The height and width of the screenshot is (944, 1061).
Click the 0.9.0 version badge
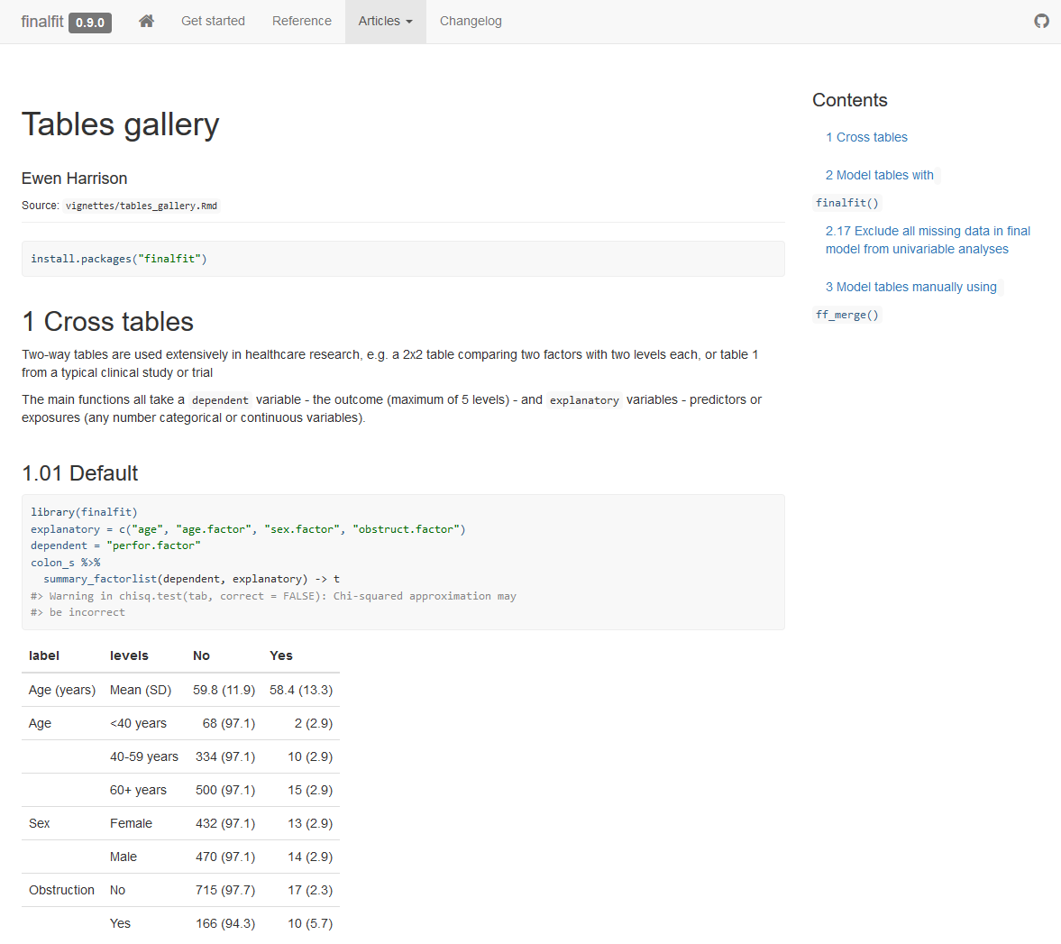[89, 23]
